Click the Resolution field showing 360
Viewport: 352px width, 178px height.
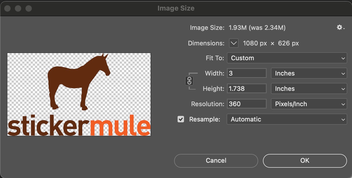[247, 104]
